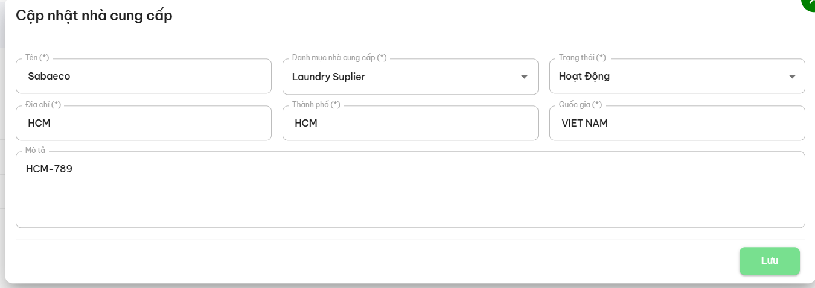This screenshot has width=815, height=288.
Task: Click the green circular close icon
Action: coord(809,4)
